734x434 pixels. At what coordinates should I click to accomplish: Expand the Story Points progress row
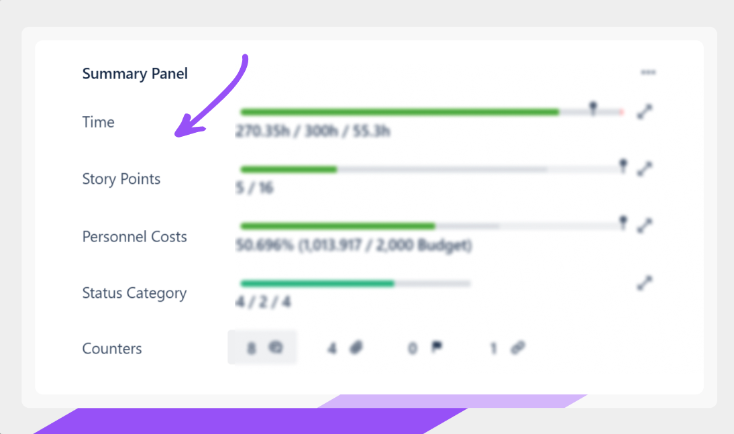tap(644, 168)
